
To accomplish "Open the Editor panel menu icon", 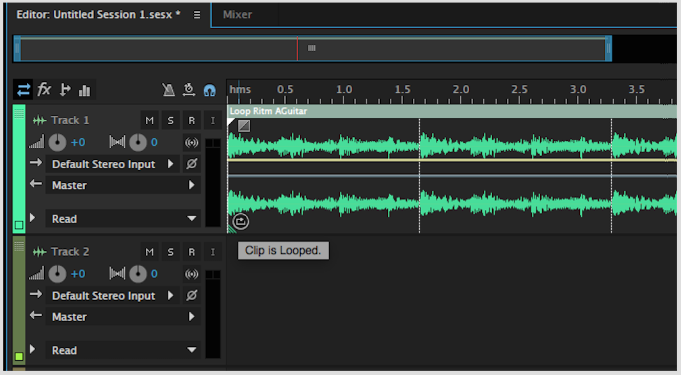I will click(x=197, y=15).
